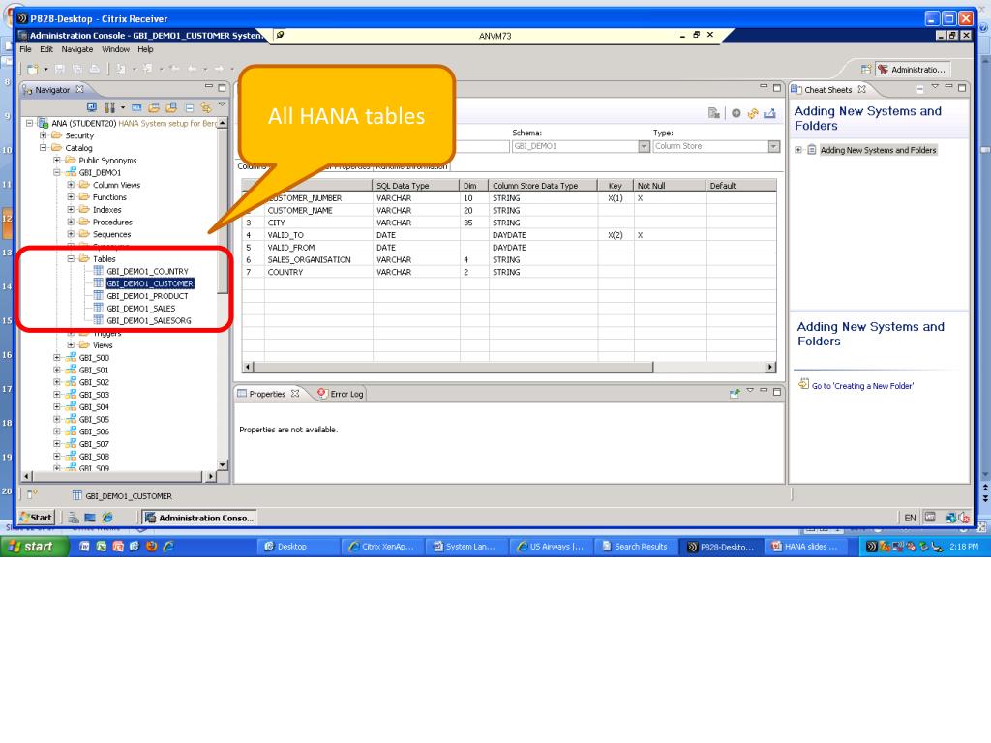Open the Window menu

pyautogui.click(x=116, y=49)
